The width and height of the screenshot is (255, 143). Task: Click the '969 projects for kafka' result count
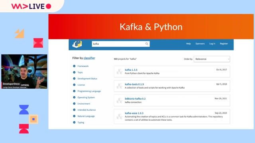[125, 59]
